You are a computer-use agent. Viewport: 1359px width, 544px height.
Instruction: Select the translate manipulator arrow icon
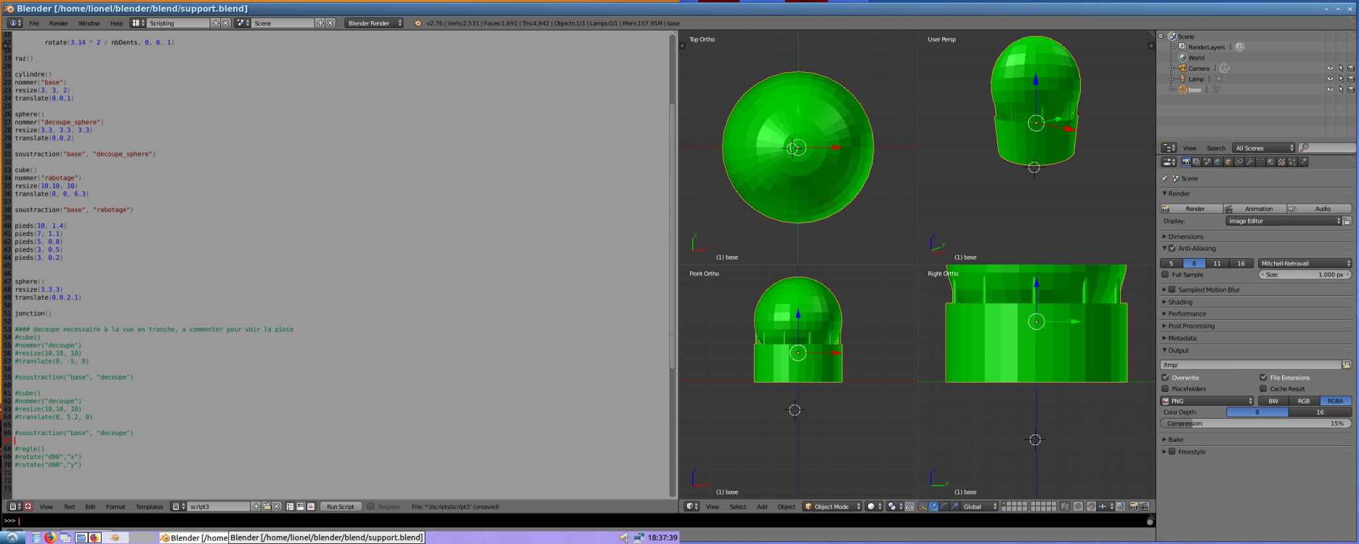[934, 506]
